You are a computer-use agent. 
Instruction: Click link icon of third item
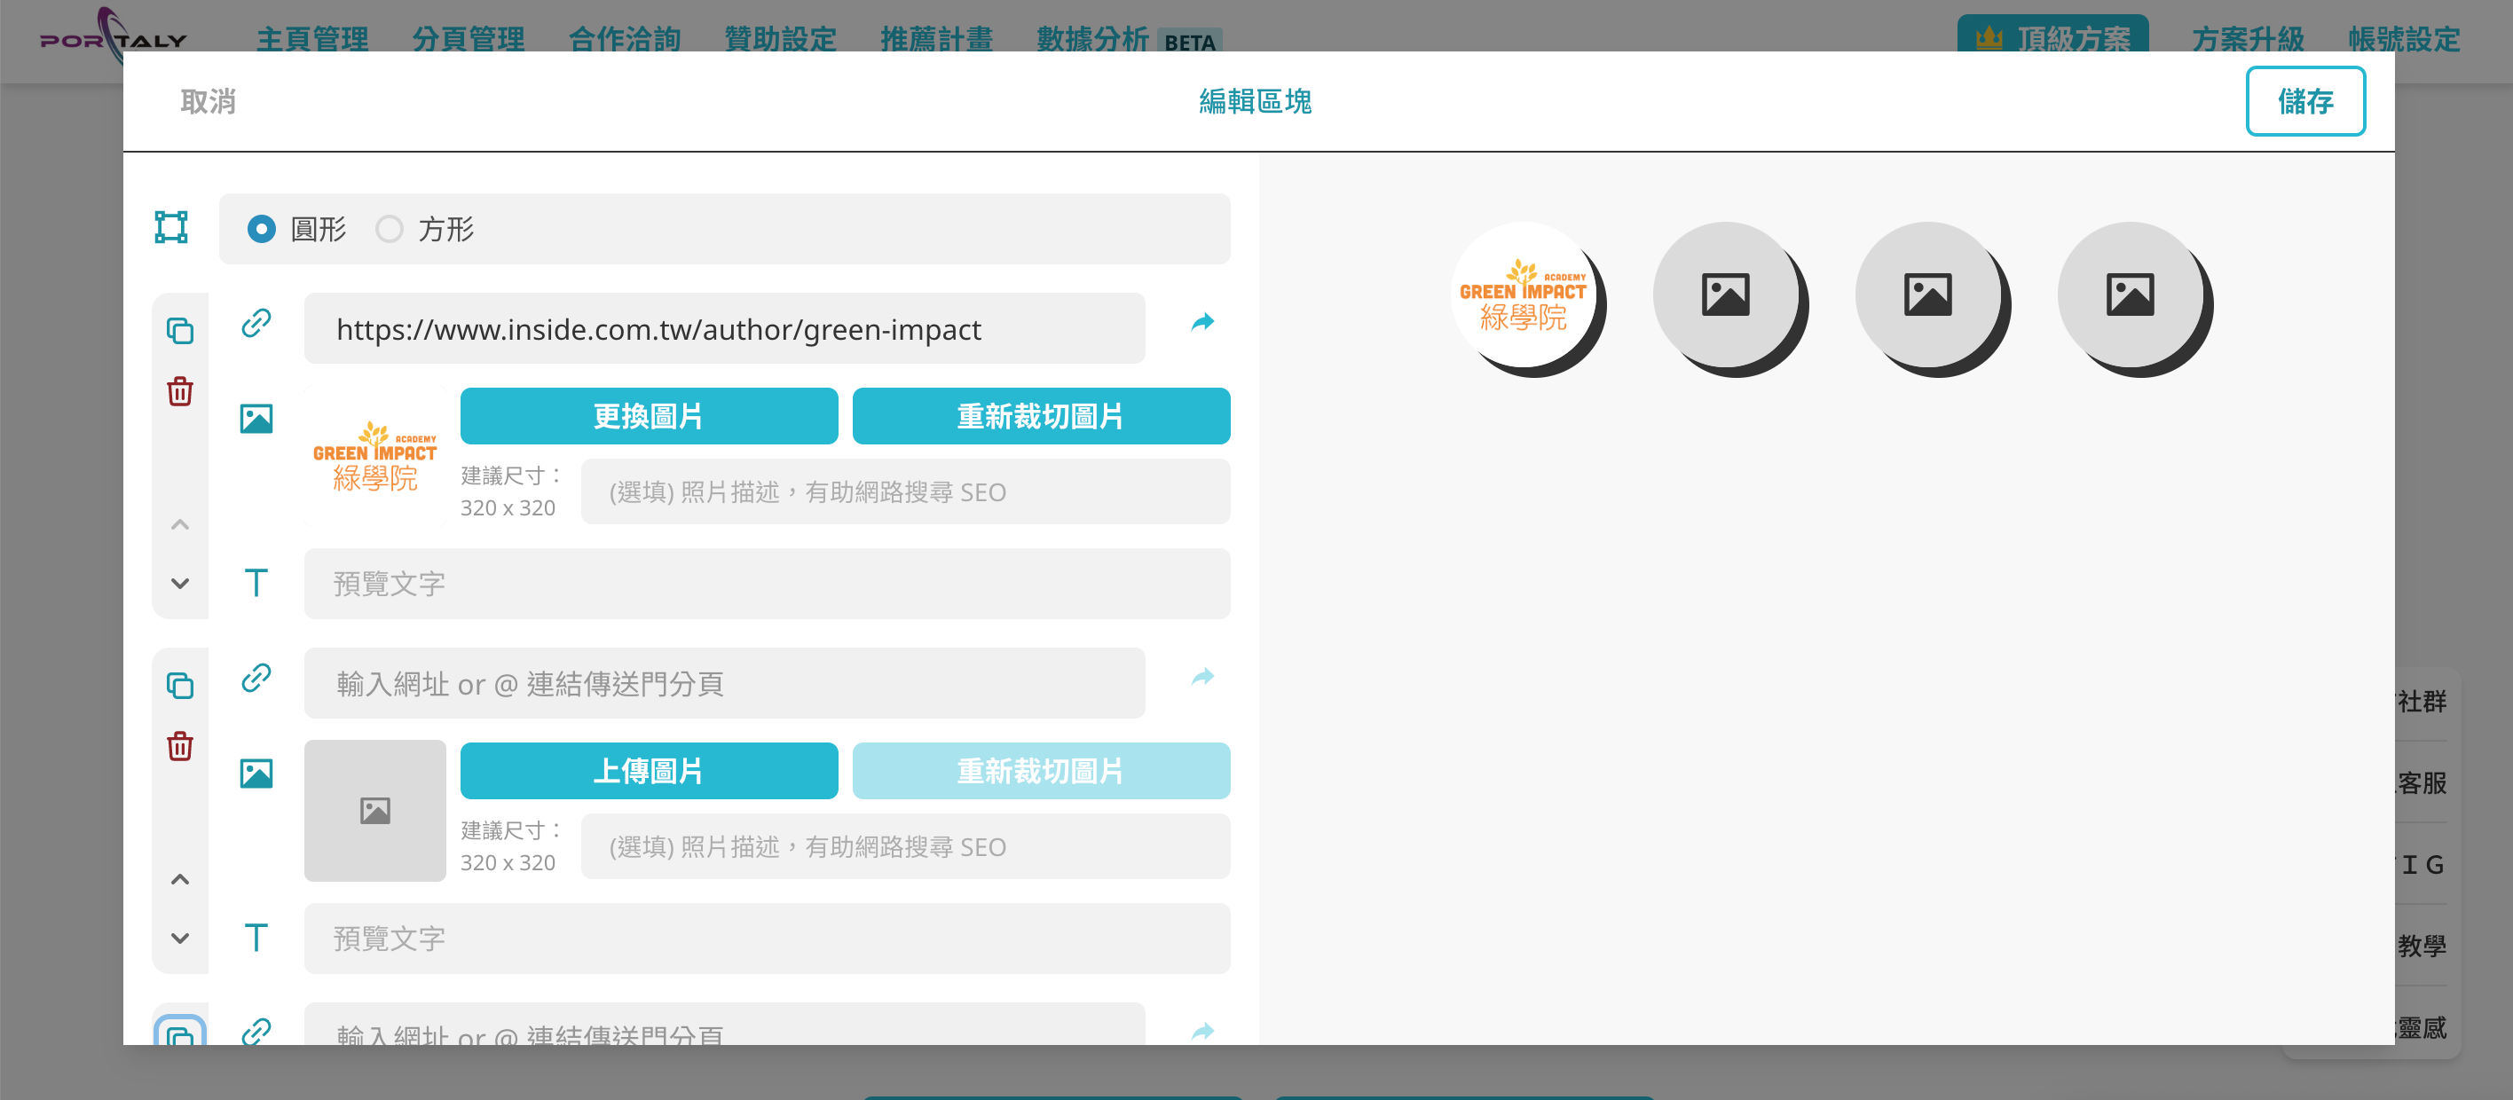pyautogui.click(x=256, y=1032)
